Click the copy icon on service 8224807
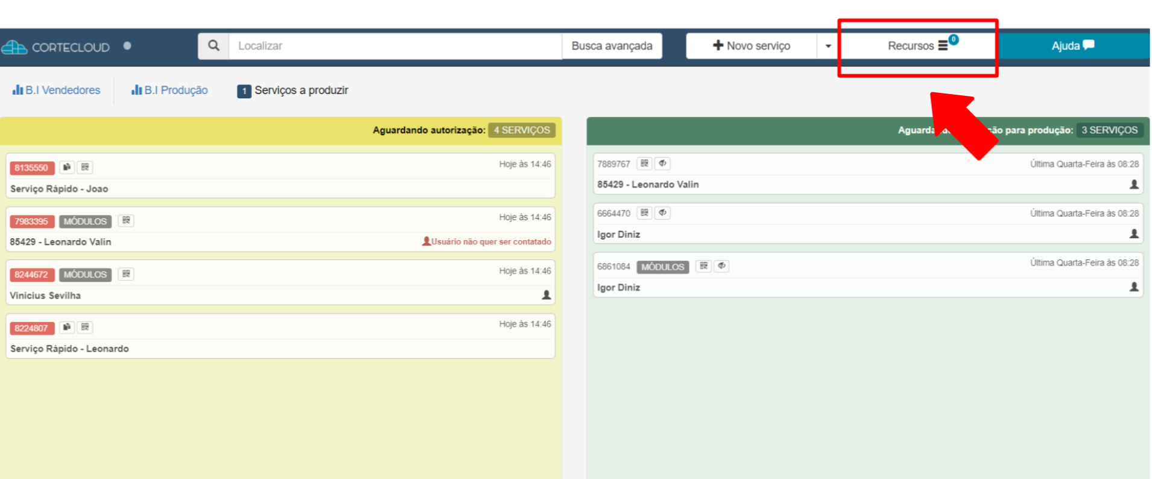Screen dimensions: 1152x479 (x=67, y=327)
